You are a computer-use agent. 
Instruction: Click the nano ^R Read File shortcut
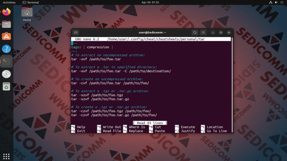(109, 131)
